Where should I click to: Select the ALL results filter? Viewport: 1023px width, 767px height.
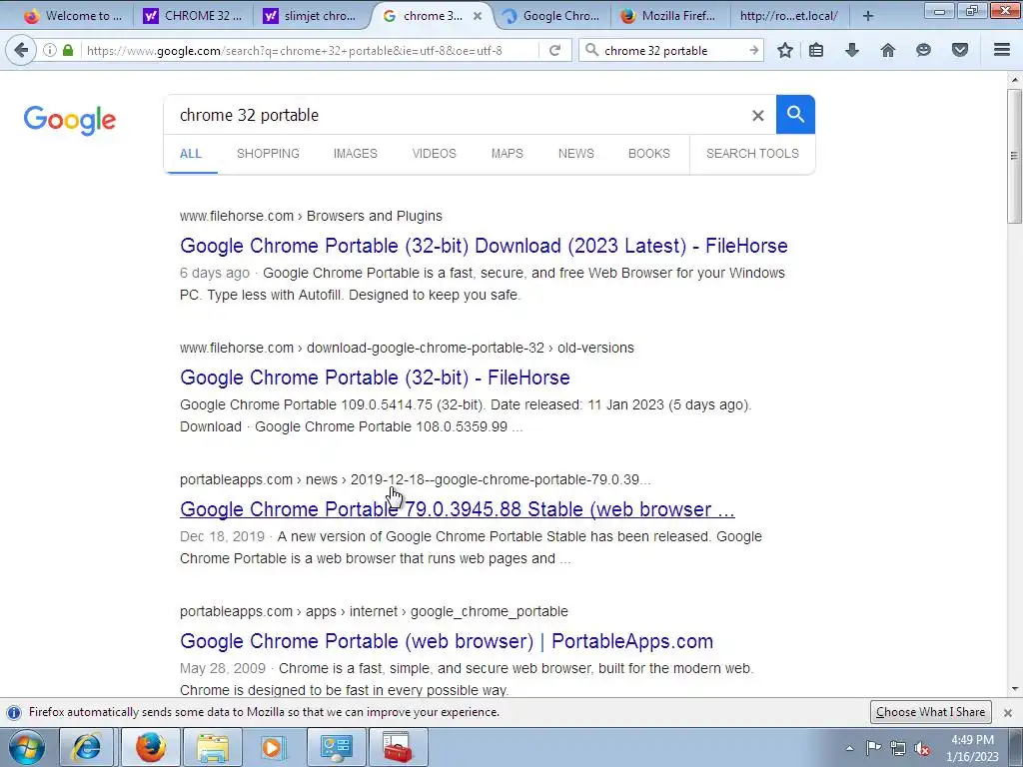coord(191,154)
